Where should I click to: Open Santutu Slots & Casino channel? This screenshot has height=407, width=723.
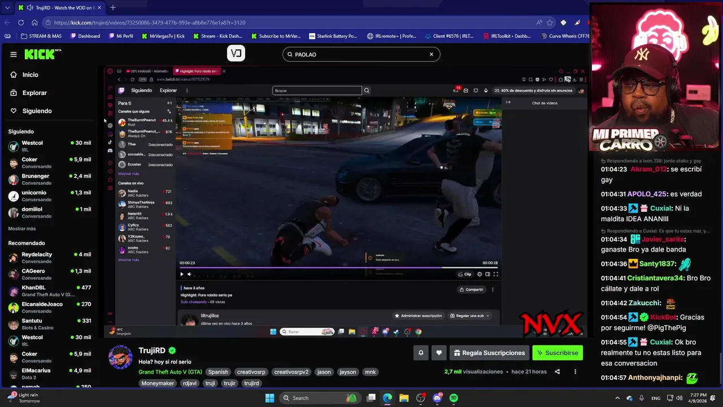coord(50,324)
